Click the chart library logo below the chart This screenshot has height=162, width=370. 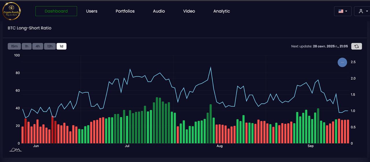[x=15, y=150]
